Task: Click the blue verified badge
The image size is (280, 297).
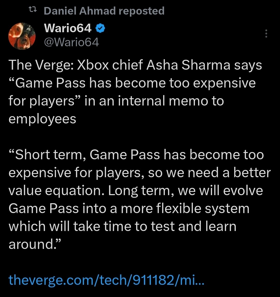Action: point(101,29)
